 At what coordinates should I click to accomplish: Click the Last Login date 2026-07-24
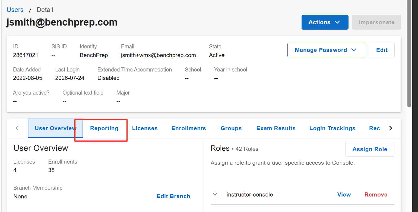point(70,78)
